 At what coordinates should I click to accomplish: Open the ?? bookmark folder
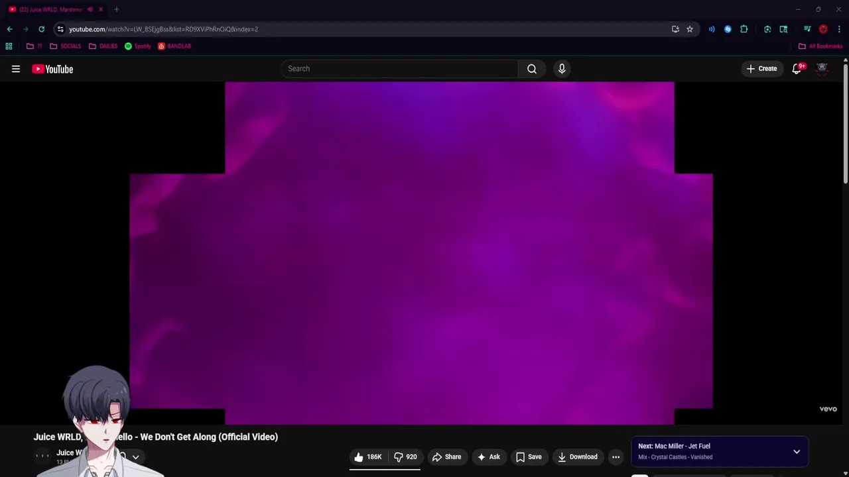[x=34, y=46]
